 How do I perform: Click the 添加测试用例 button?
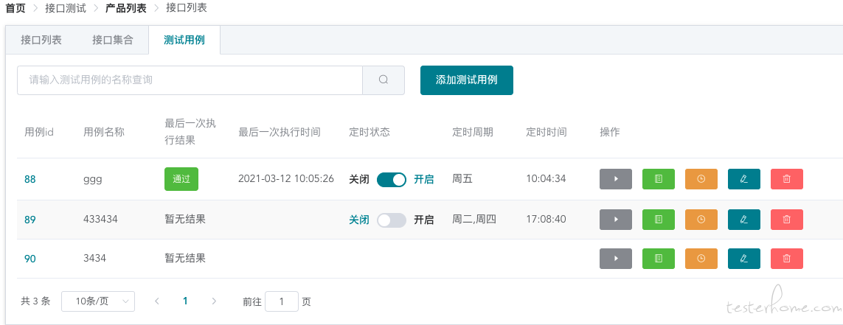467,80
